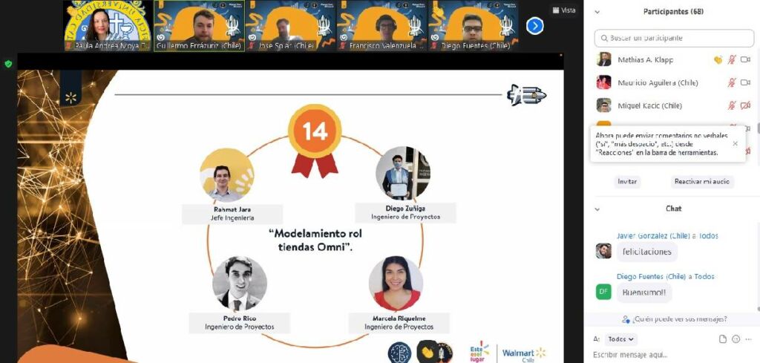Click Reactivar mi audio button
Image resolution: width=760 pixels, height=363 pixels.
[x=702, y=182]
